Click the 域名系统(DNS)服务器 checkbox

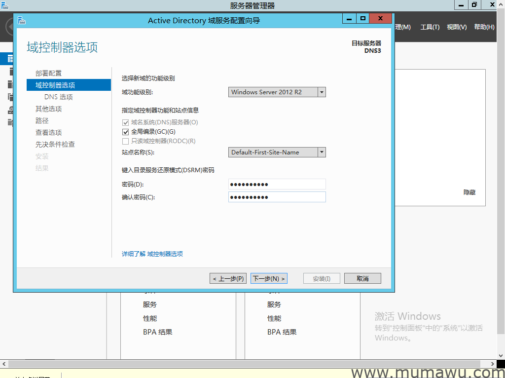point(125,122)
